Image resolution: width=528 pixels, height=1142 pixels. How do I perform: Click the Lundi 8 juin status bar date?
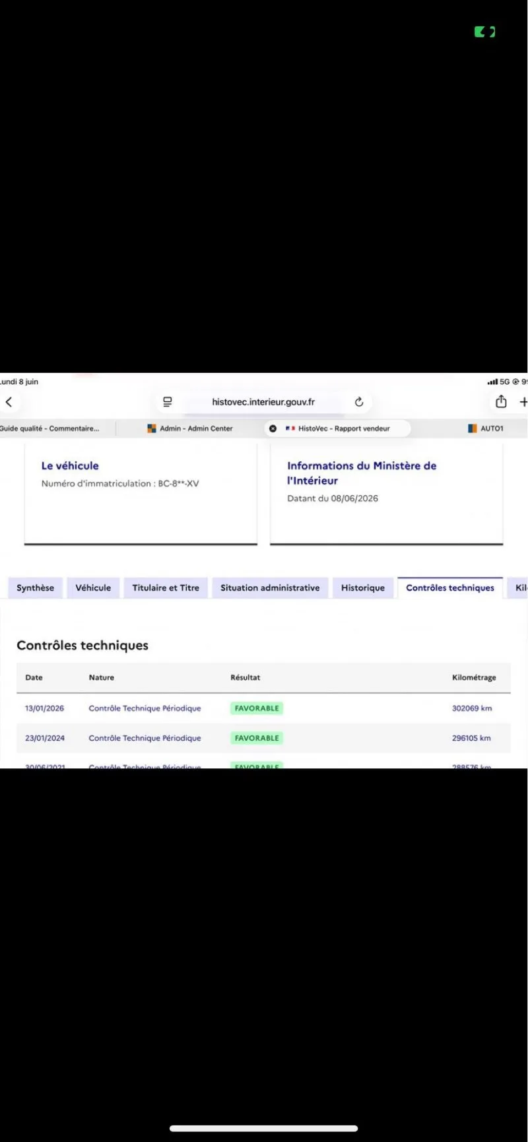(19, 382)
